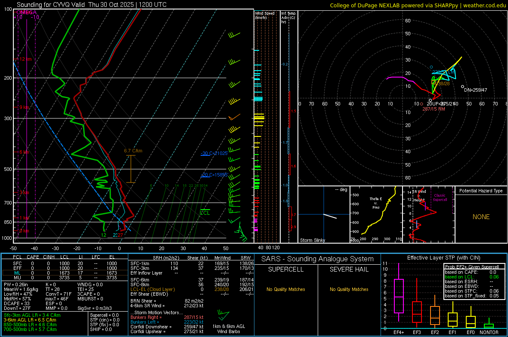Click the 'DN=259/47' hodograph label
This screenshot has width=508, height=337.
click(x=475, y=90)
